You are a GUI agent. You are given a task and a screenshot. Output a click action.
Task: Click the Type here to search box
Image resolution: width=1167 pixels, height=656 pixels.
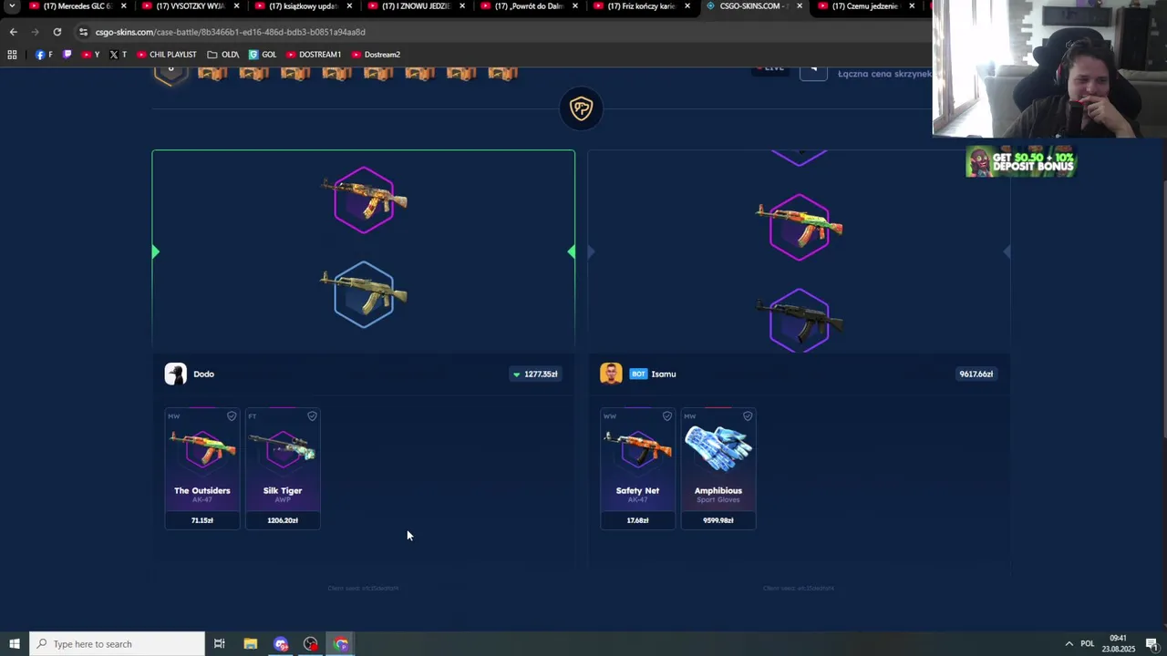pyautogui.click(x=117, y=644)
